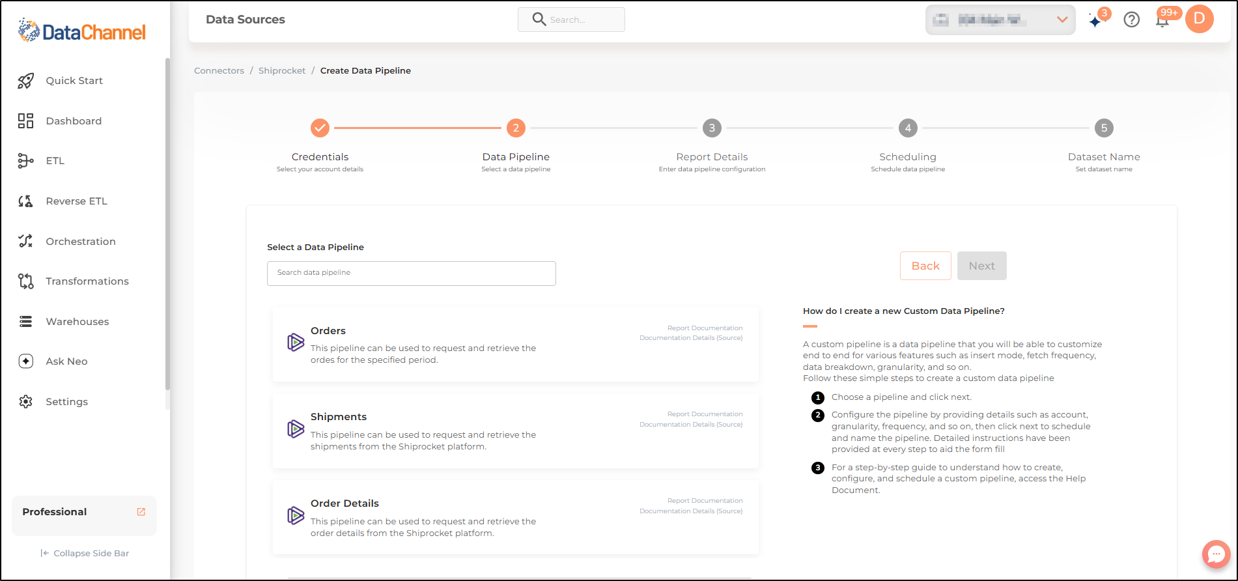Expand the account selector dropdown
This screenshot has width=1238, height=581.
coord(1000,20)
